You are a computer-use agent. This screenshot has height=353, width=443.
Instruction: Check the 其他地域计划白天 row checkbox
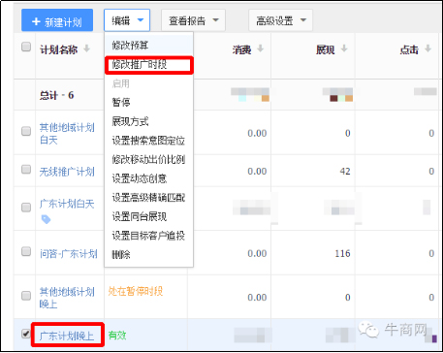coord(26,131)
